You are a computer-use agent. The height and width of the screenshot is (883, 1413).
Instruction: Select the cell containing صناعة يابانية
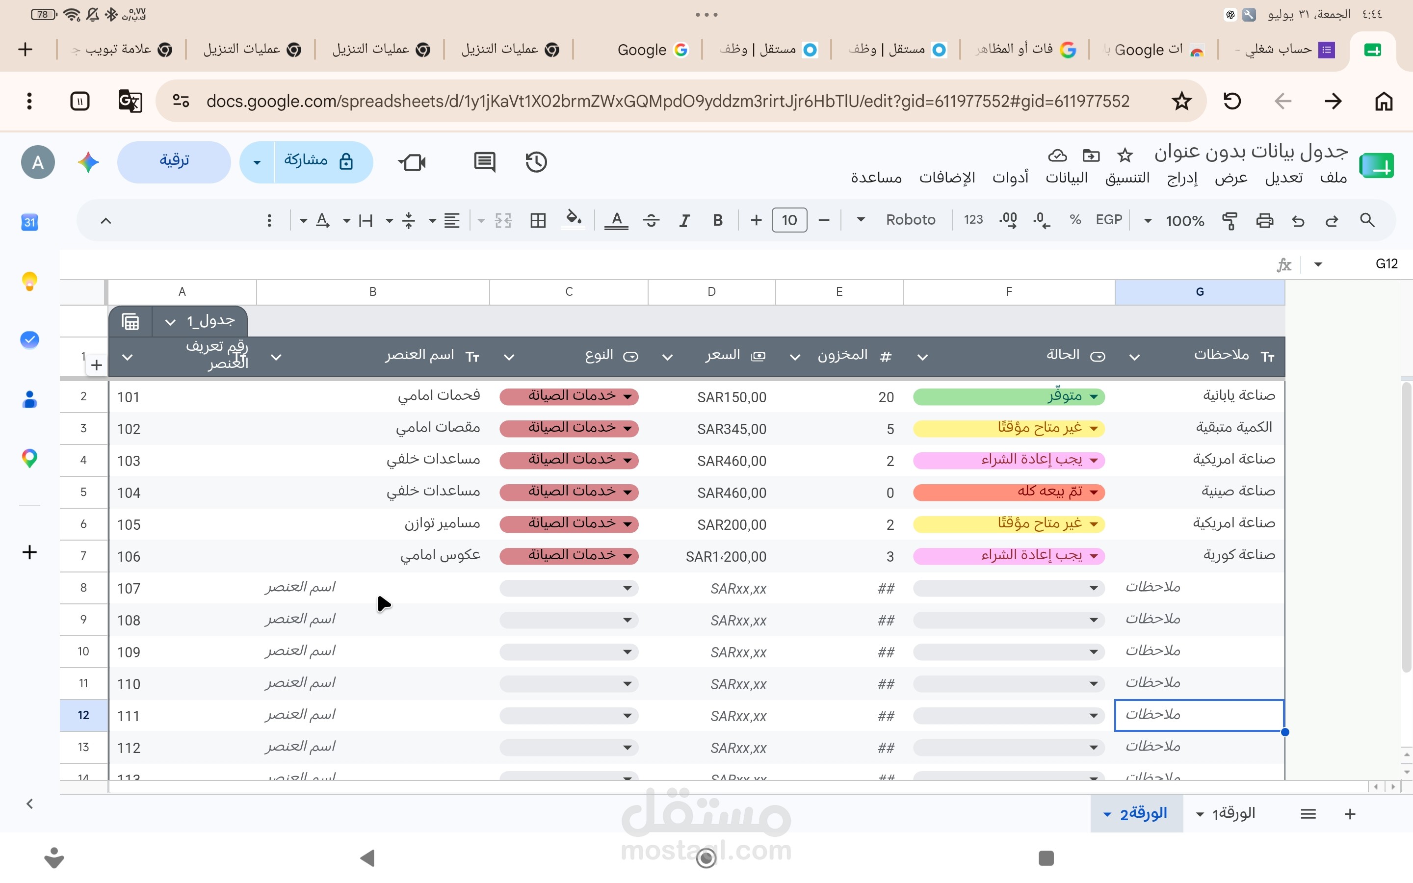(1200, 396)
